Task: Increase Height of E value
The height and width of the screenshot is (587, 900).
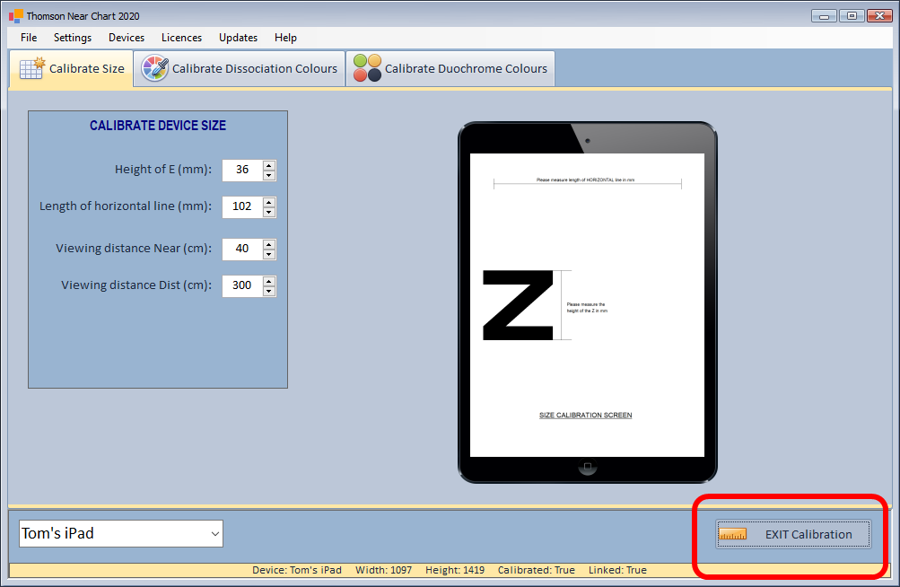Action: click(269, 165)
